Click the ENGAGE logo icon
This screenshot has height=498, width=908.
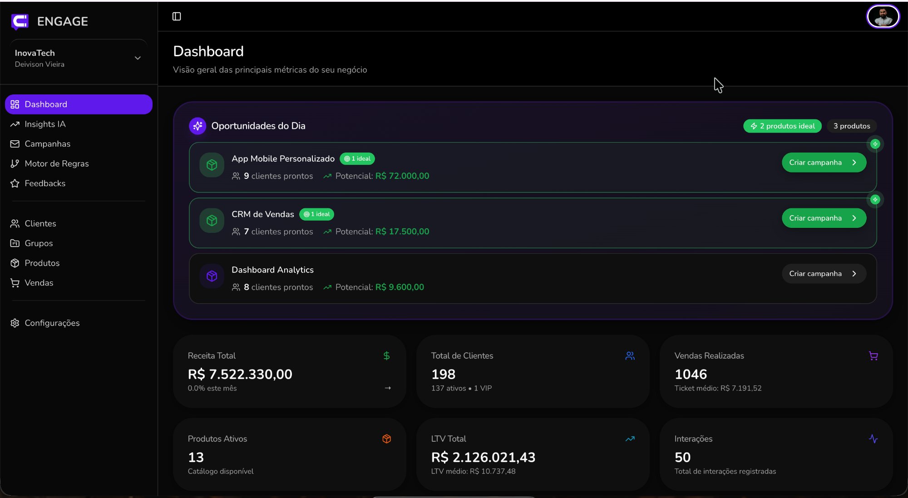pos(20,21)
